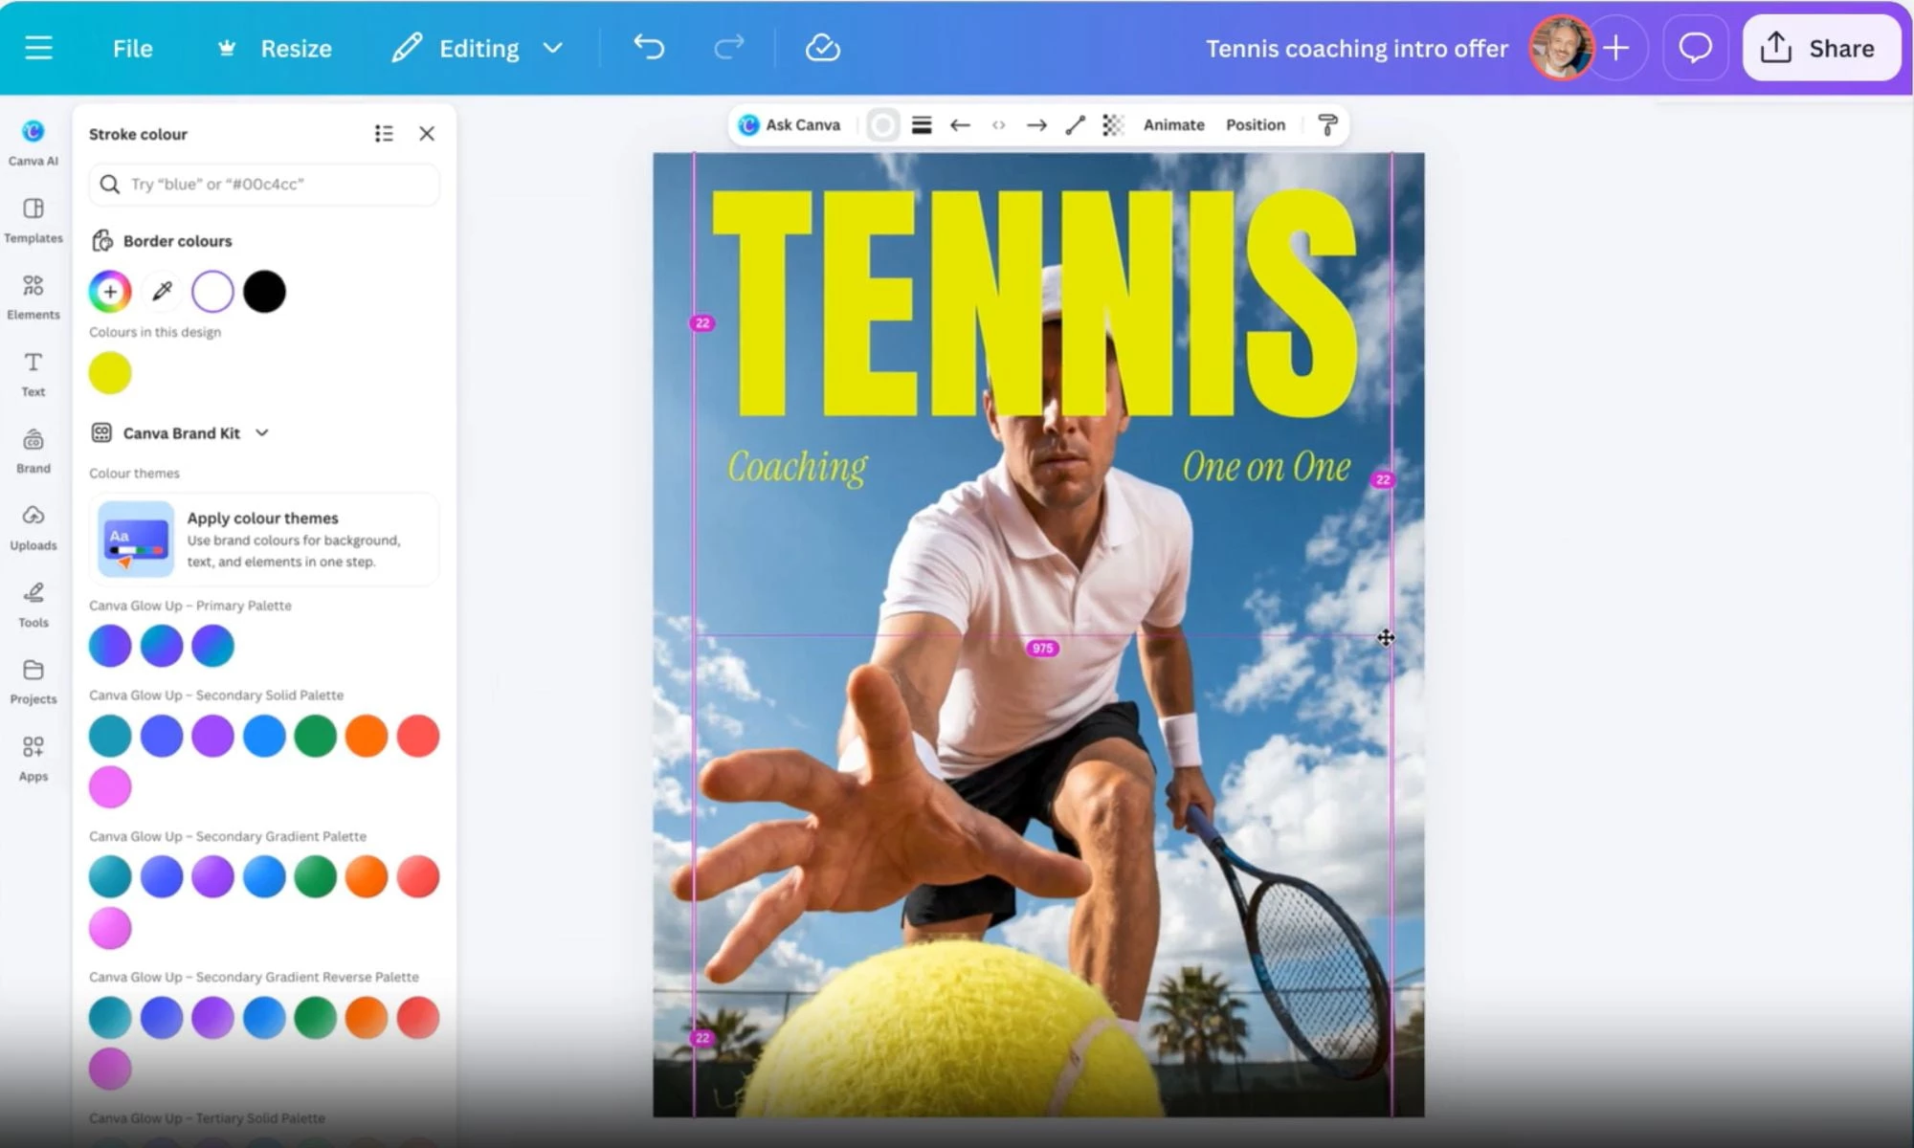Screen dimensions: 1914x1148
Task: Set the line start arrow style
Action: click(x=960, y=125)
